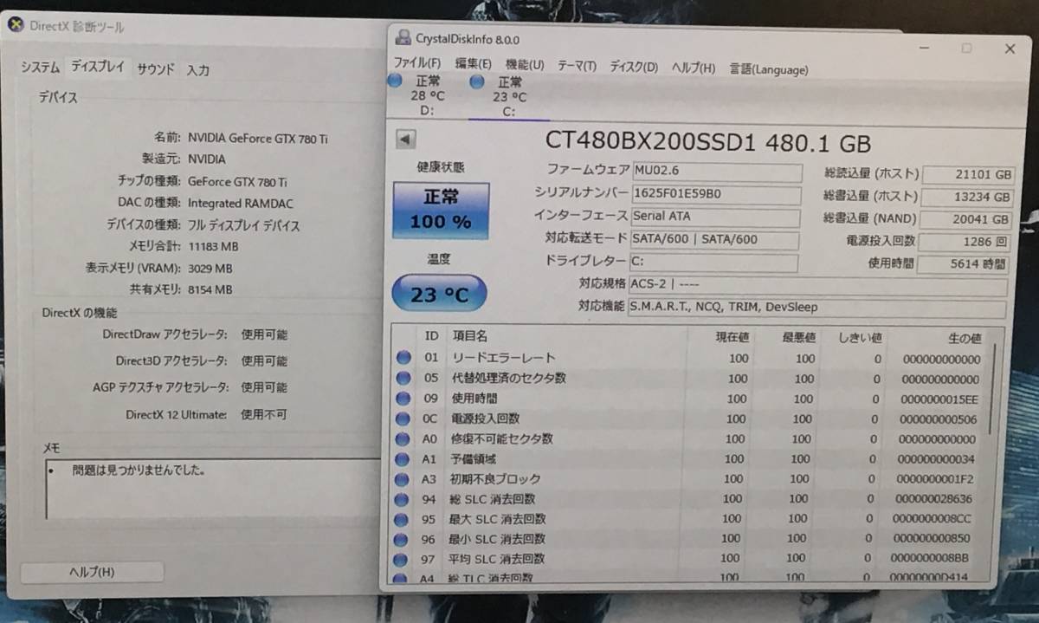Click the blue status circle above disk C:
The height and width of the screenshot is (623, 1039).
tap(477, 81)
